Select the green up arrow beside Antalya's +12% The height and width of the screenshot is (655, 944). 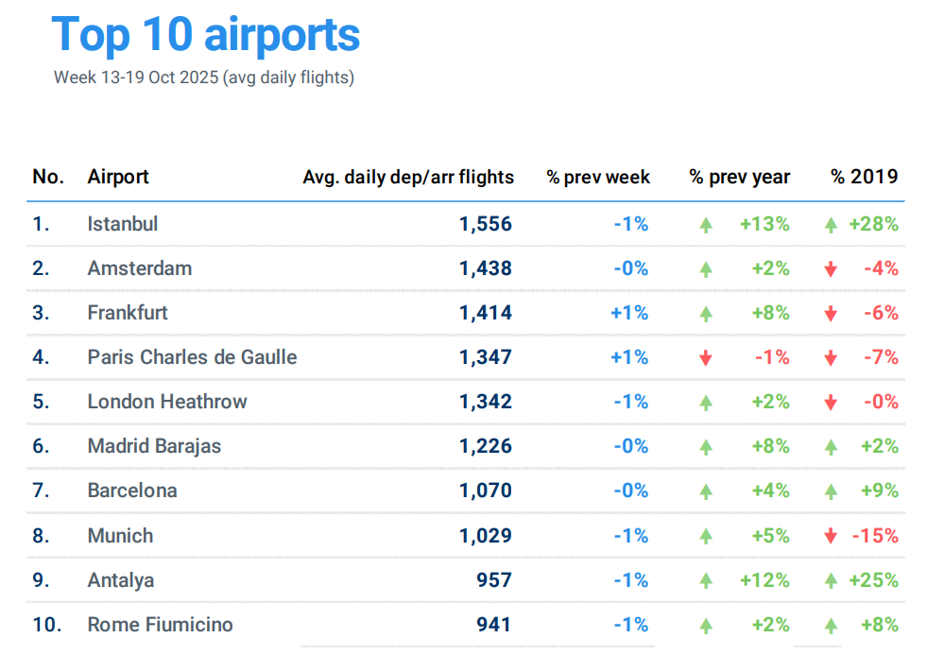tap(705, 580)
